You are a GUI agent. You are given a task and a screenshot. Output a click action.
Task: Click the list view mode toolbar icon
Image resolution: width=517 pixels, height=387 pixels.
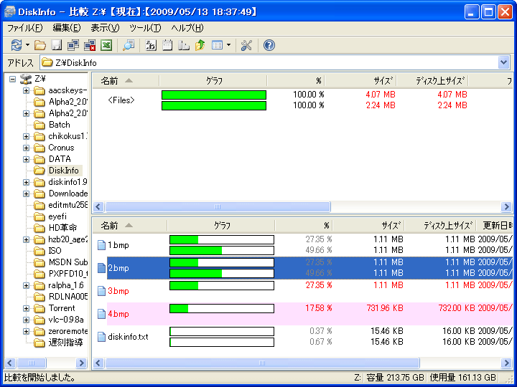(x=217, y=45)
